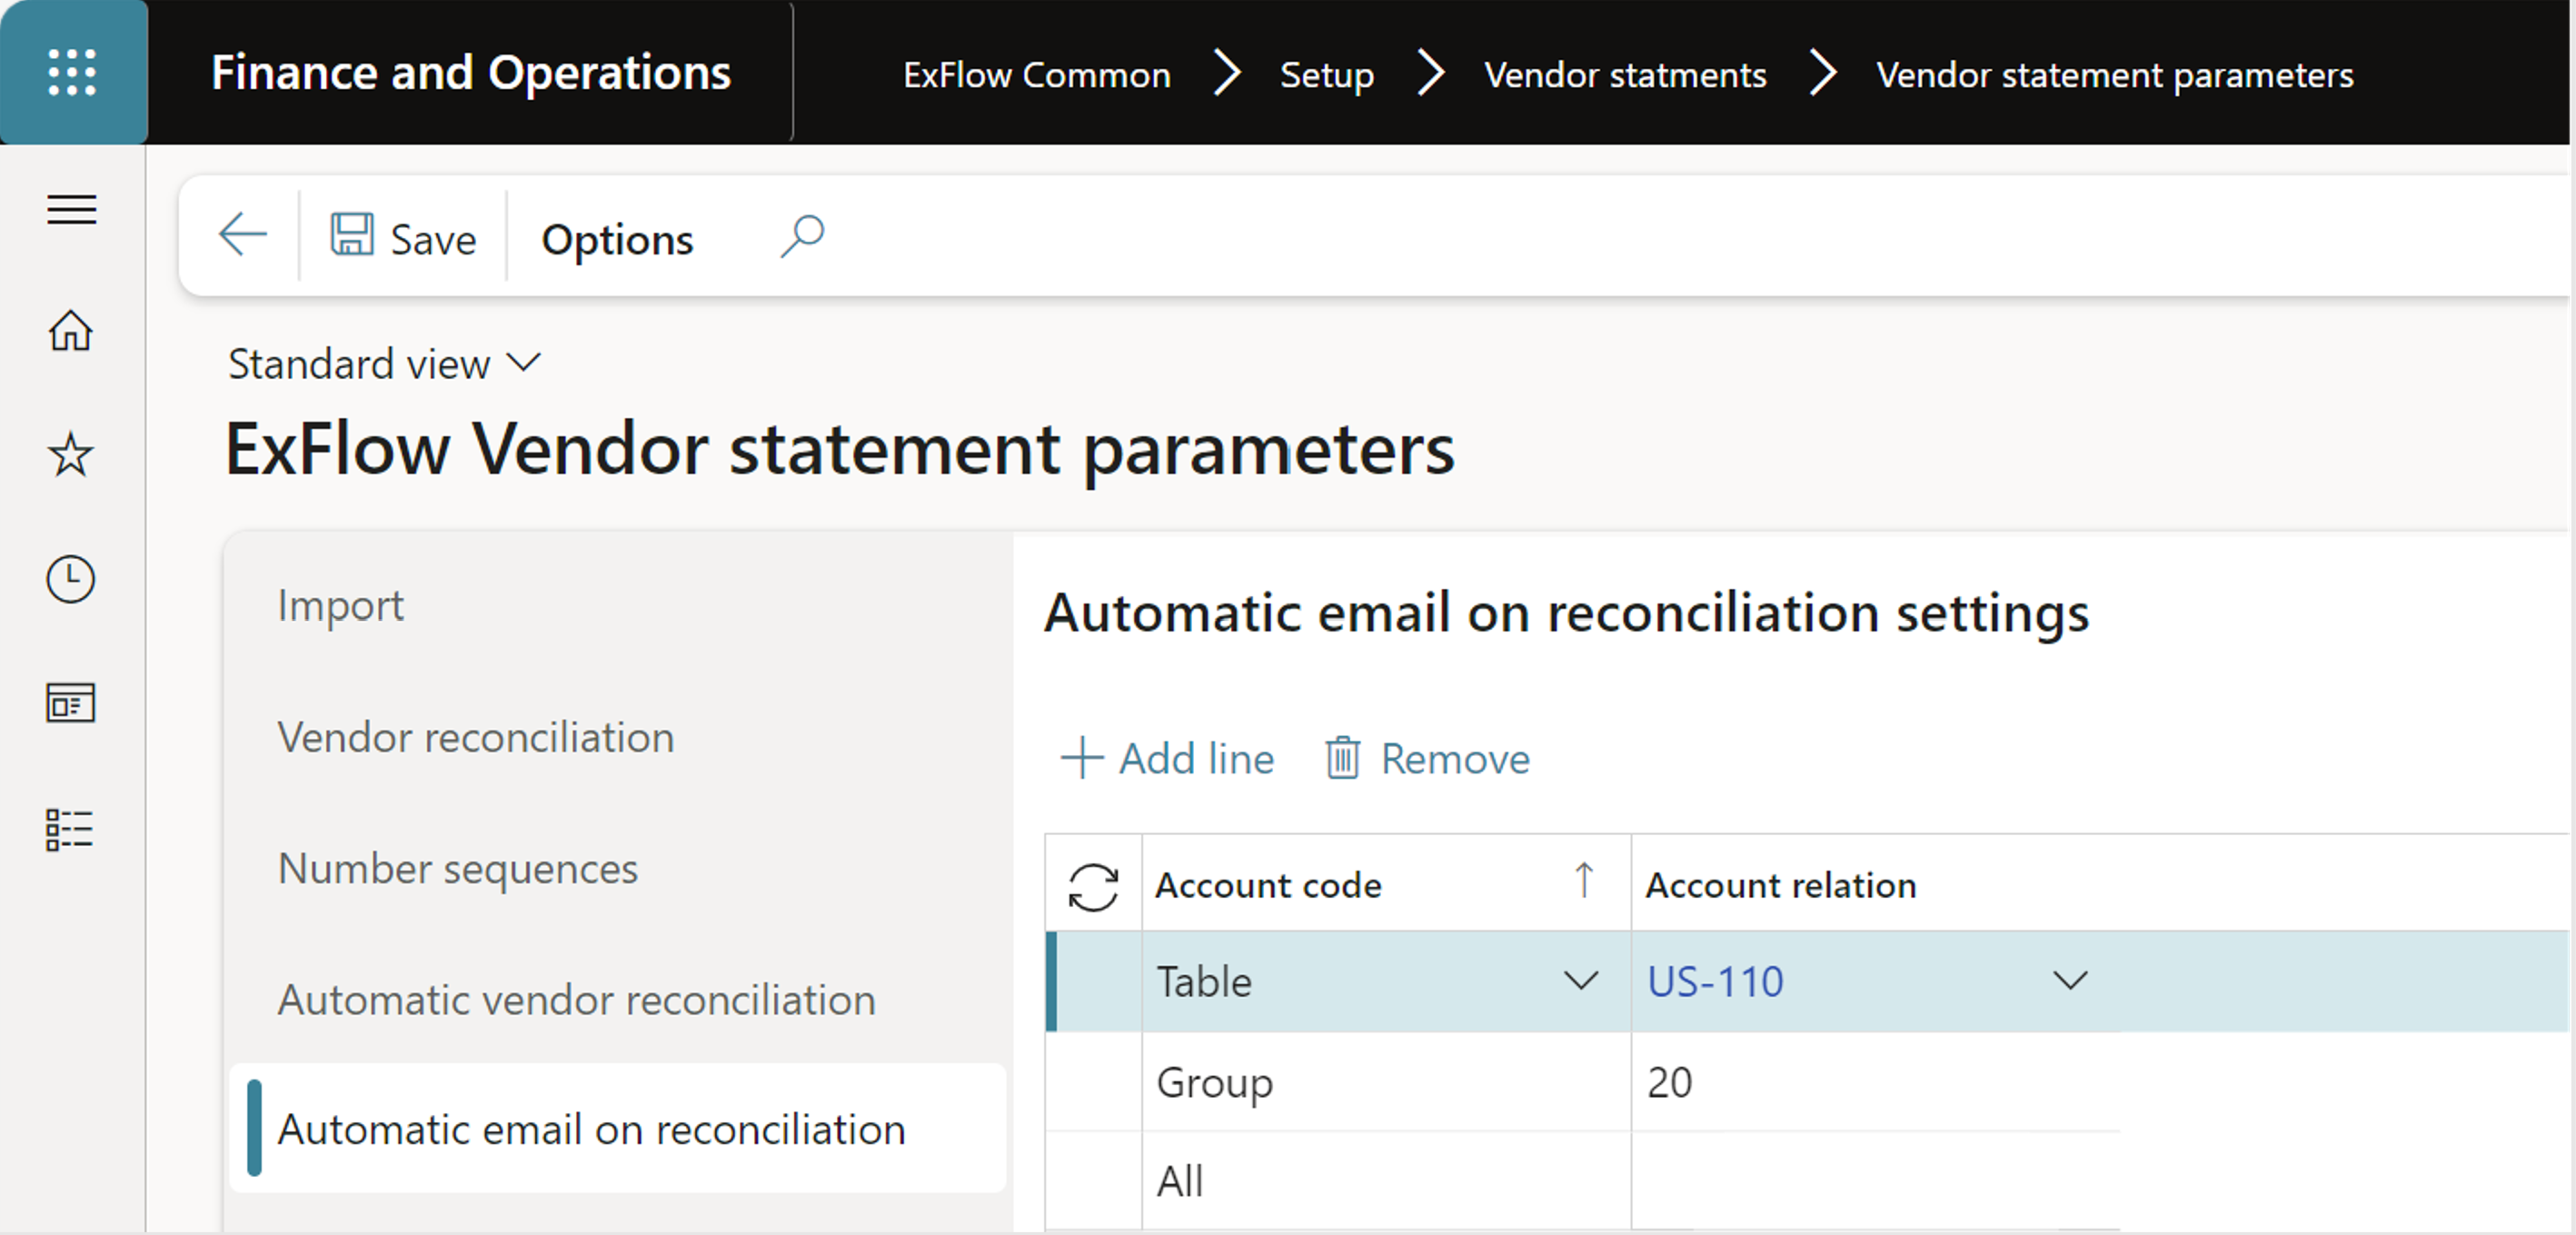Open Recent clock icon
The height and width of the screenshot is (1235, 2576).
(71, 579)
